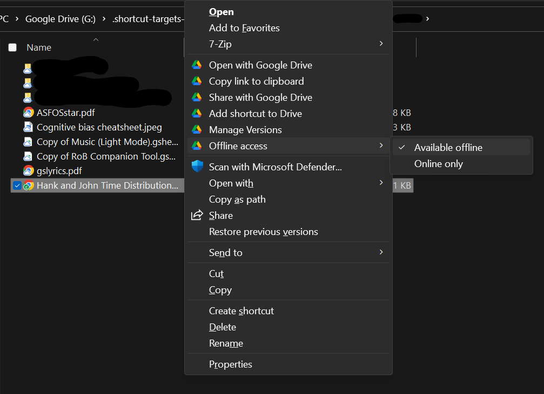Click the Share arrow icon
The width and height of the screenshot is (544, 394).
197,216
